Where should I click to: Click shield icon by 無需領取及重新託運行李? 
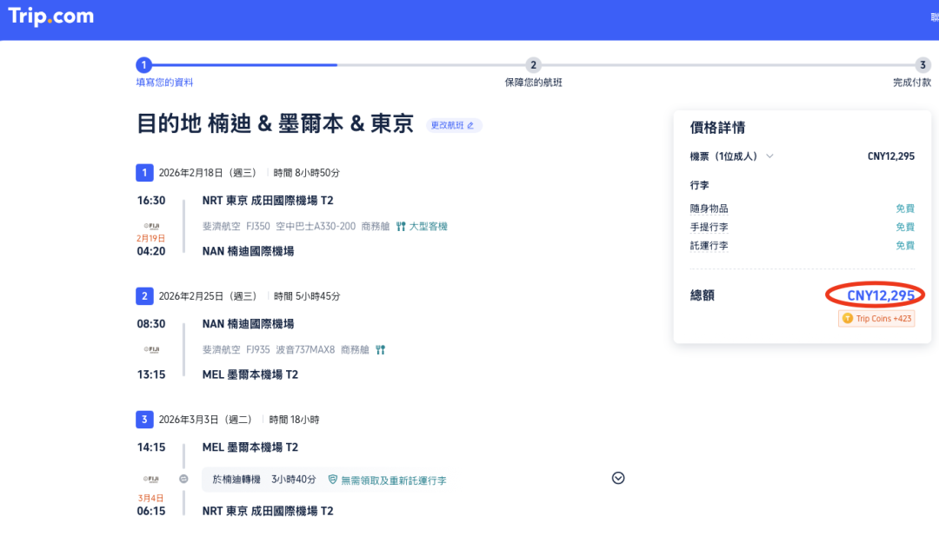coord(332,479)
